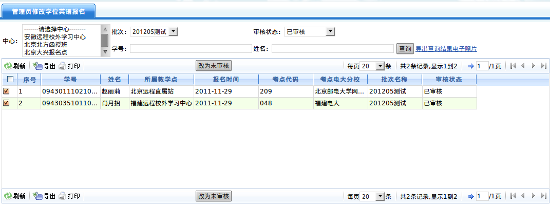This screenshot has width=550, height=206.
Task: Uncheck the row for 肖月招
Action: [x=7, y=103]
